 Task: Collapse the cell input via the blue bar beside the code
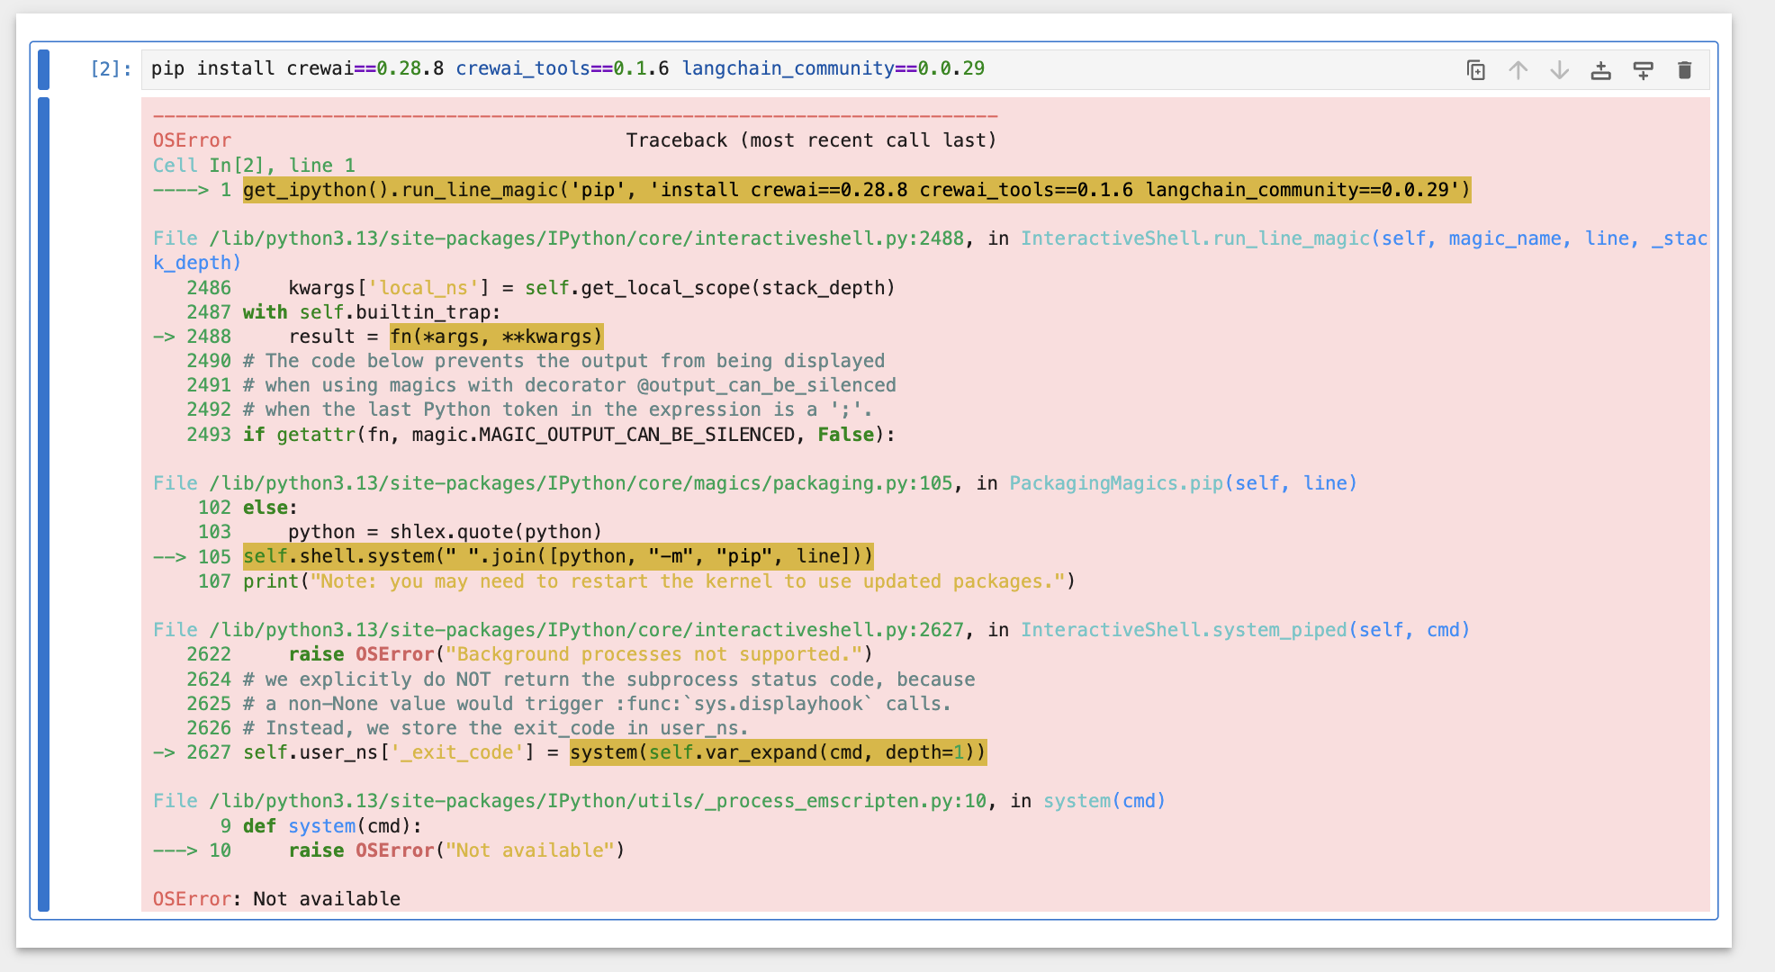pos(43,69)
